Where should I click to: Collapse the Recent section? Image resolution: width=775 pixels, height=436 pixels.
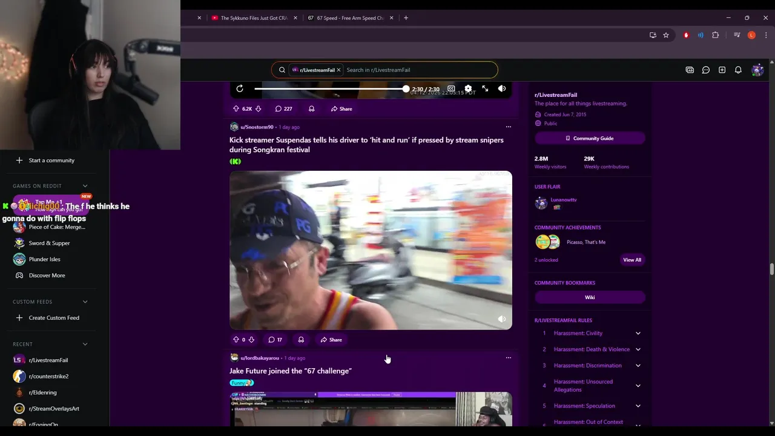point(85,344)
